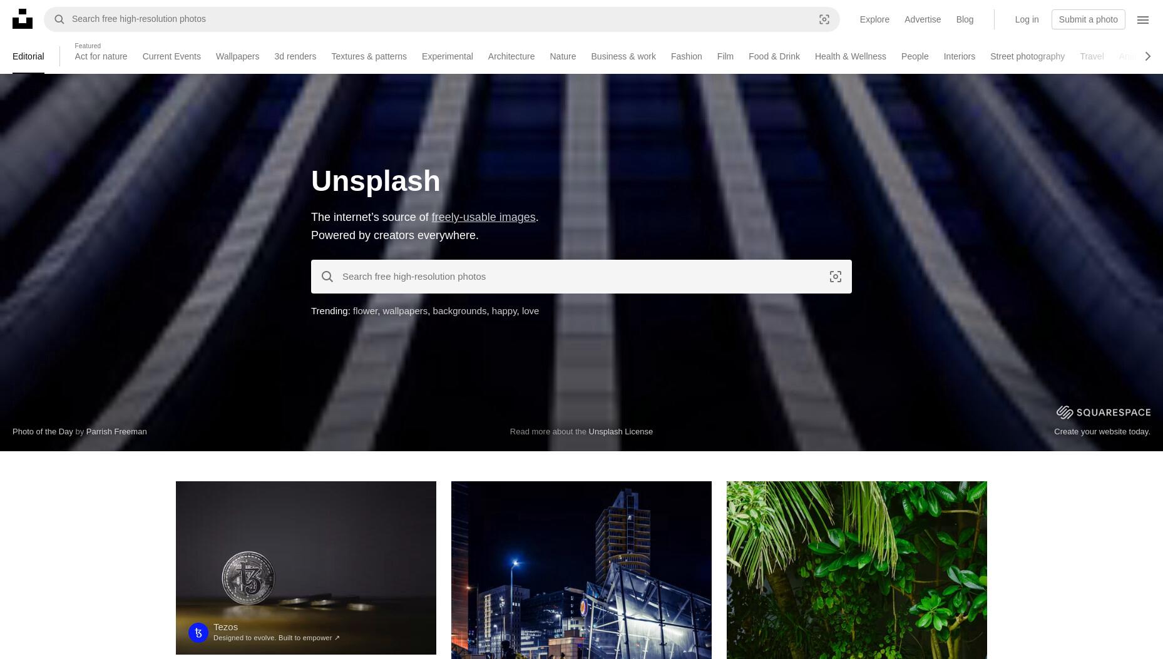
Task: Search trending term love
Action: coord(530,311)
